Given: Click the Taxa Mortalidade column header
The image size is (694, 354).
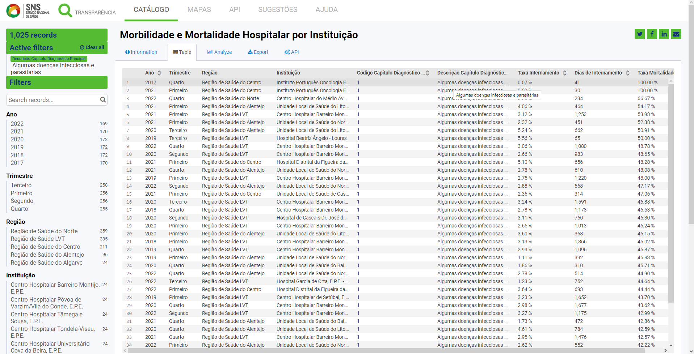Looking at the screenshot, I should tap(655, 73).
